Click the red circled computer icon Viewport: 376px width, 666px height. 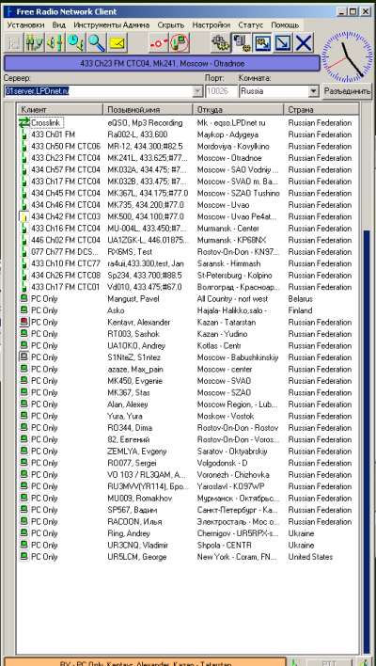pyautogui.click(x=180, y=43)
